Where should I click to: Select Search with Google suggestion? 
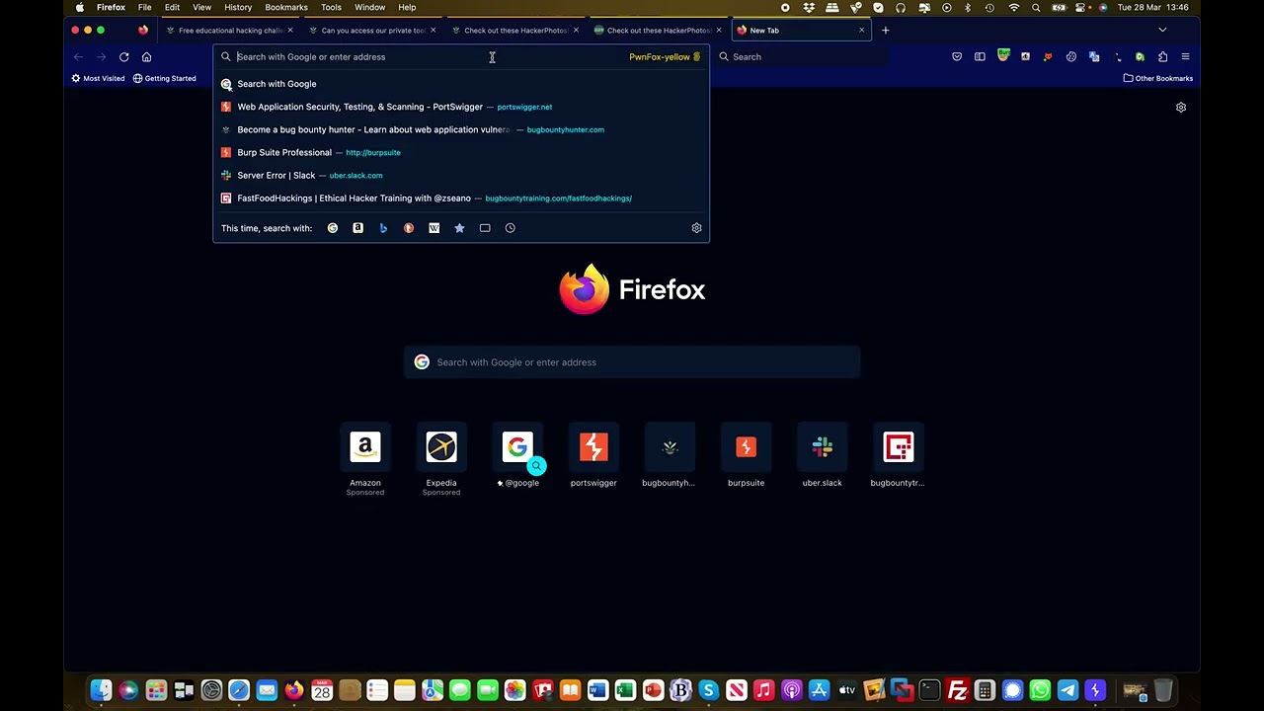pos(461,84)
